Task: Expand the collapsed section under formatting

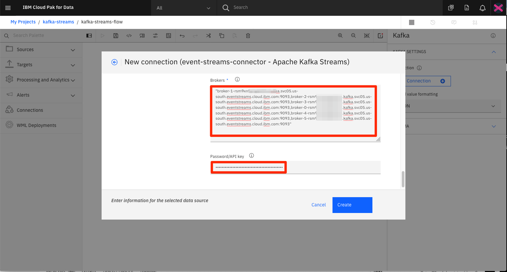Action: point(494,126)
